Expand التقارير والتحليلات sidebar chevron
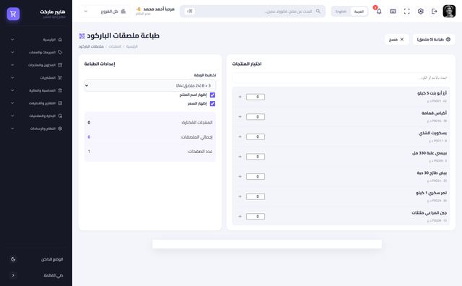Viewport: 462px width, 286px height. (x=12, y=103)
